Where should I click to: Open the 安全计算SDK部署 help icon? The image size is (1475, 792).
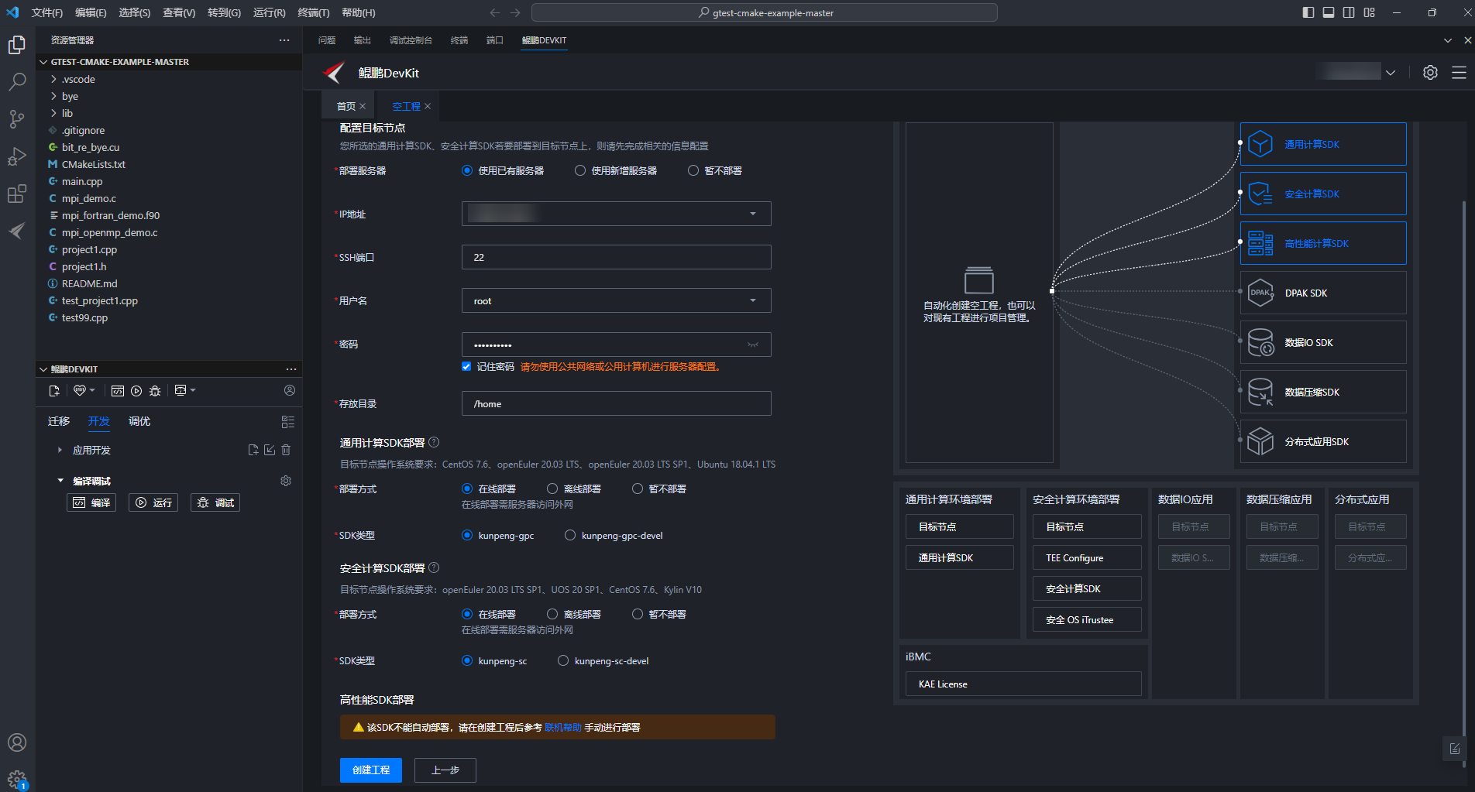point(434,567)
